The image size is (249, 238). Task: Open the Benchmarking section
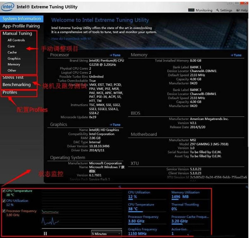tap(17, 85)
